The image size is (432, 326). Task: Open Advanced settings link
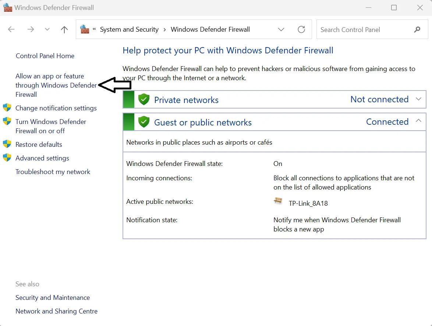click(42, 158)
